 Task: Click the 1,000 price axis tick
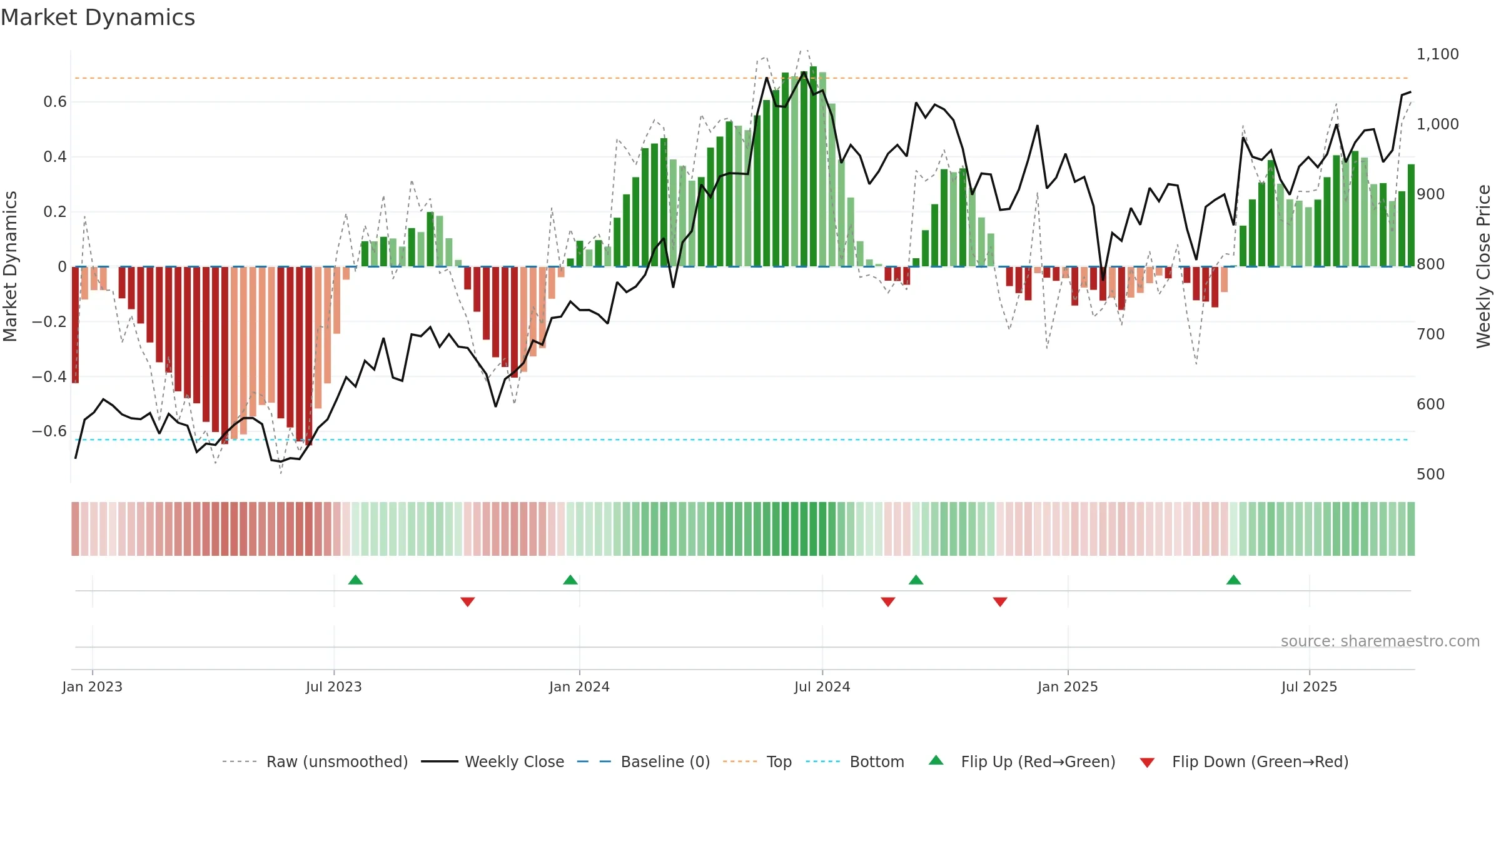point(1438,124)
